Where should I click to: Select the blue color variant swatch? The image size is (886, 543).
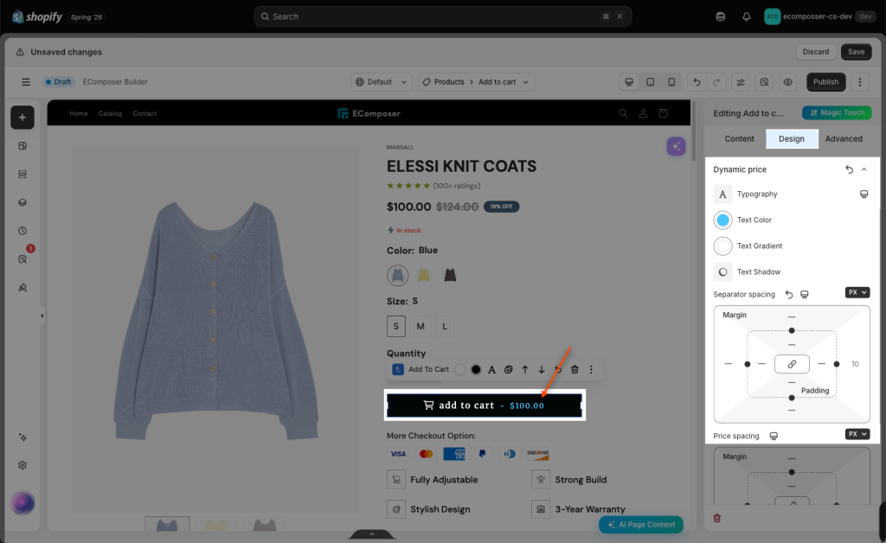click(x=398, y=276)
